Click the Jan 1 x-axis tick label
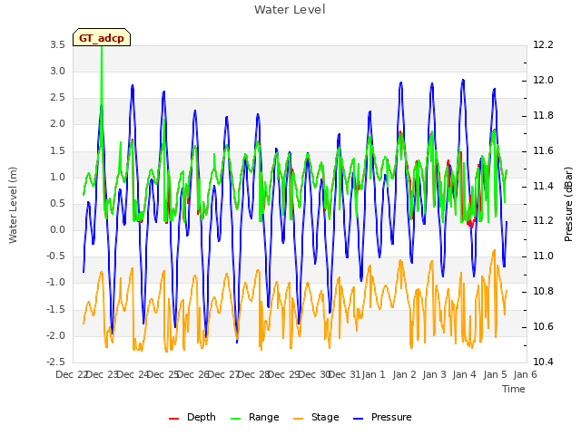Image resolution: width=581 pixels, height=435 pixels. 373,374
